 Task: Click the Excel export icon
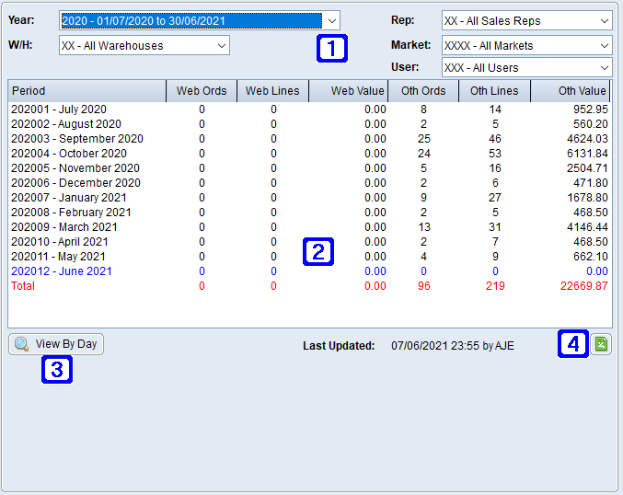(601, 344)
